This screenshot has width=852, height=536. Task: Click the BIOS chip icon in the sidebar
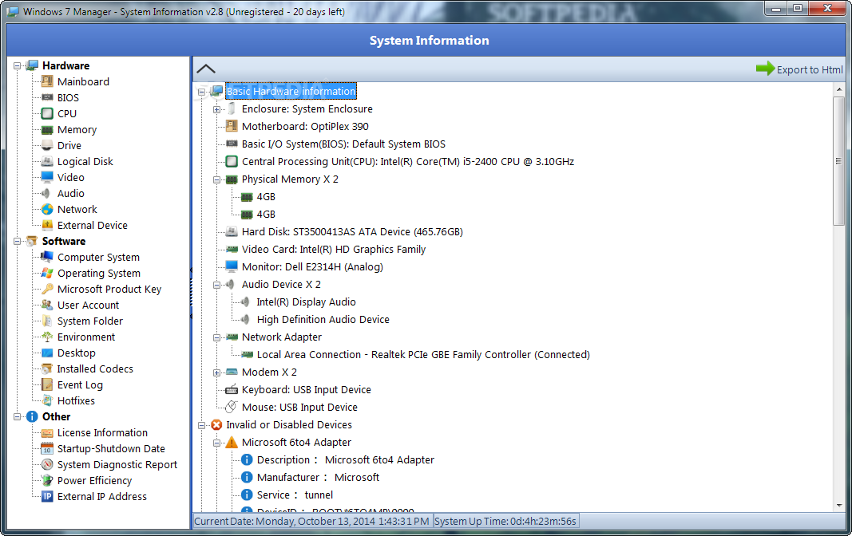pyautogui.click(x=47, y=97)
